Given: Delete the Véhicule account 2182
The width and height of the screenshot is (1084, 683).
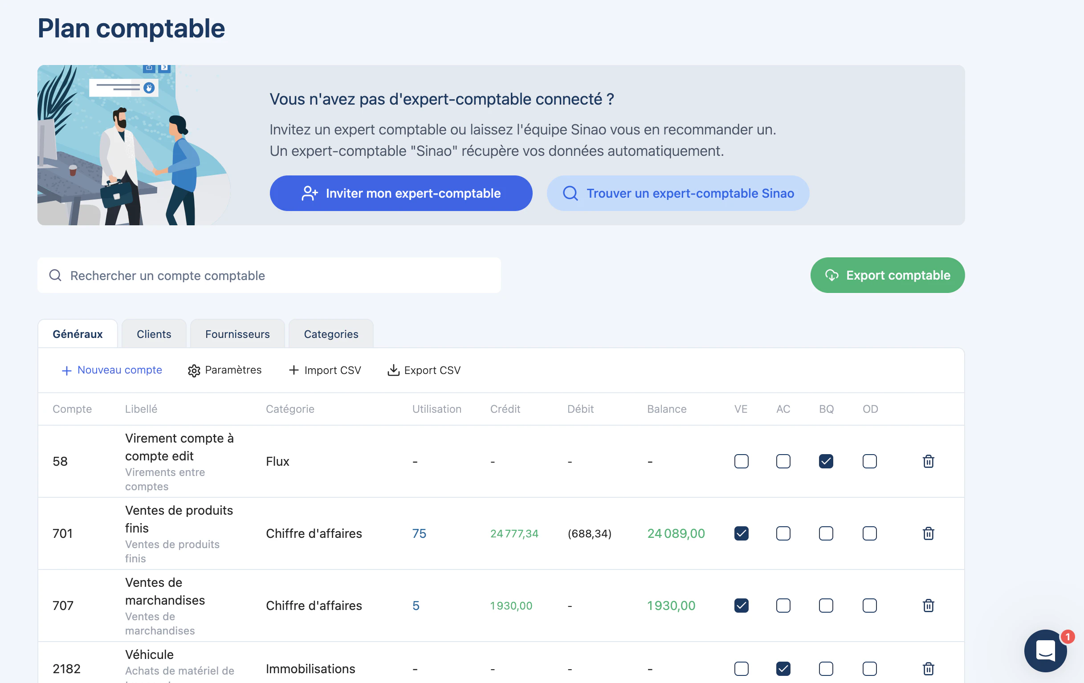Looking at the screenshot, I should coord(928,669).
